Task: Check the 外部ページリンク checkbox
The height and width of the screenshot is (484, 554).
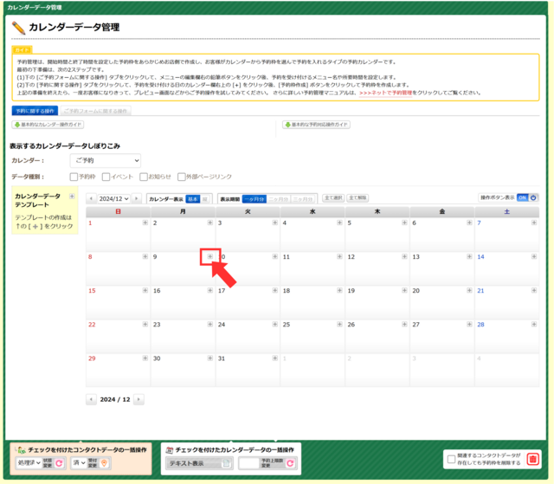Action: (182, 177)
